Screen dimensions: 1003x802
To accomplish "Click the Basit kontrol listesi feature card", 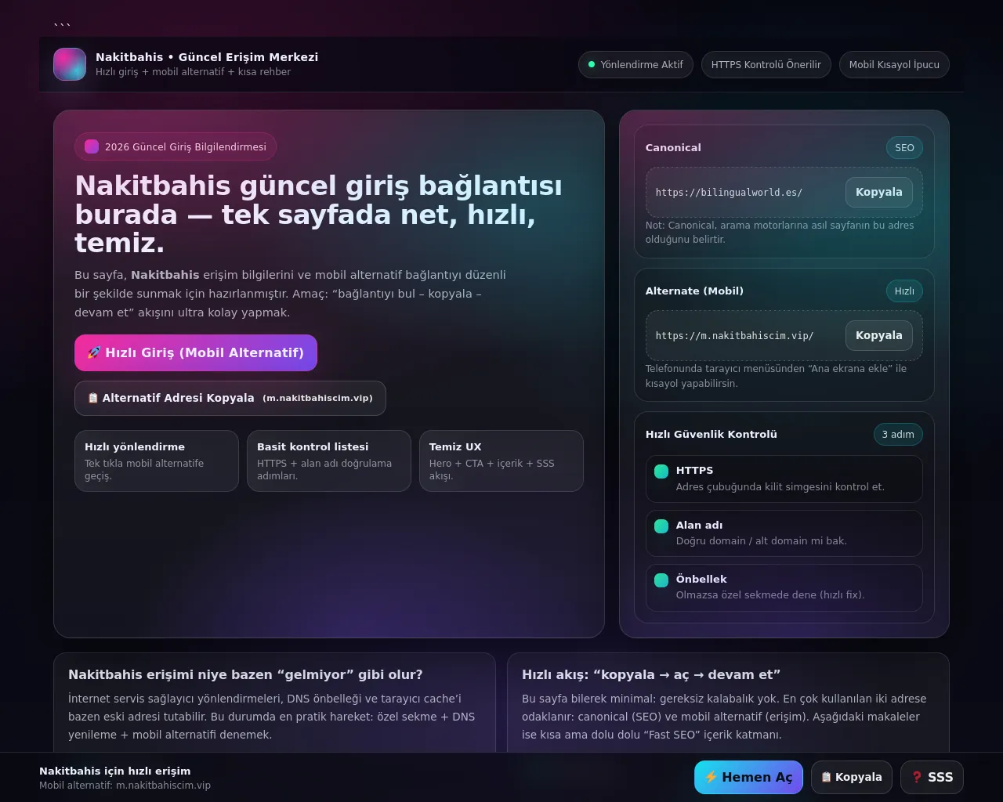I will pos(329,461).
